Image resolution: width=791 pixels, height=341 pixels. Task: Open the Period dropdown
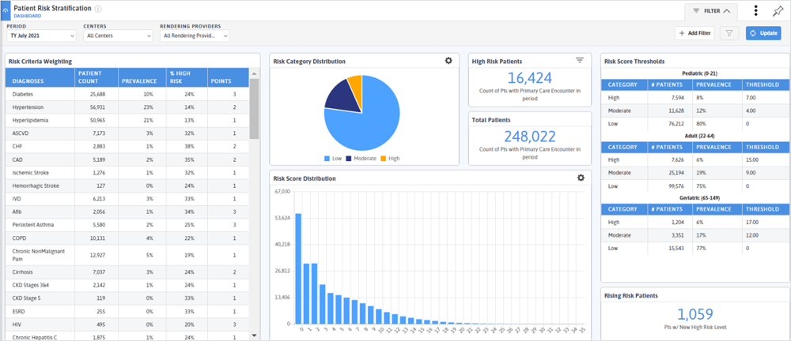(41, 36)
